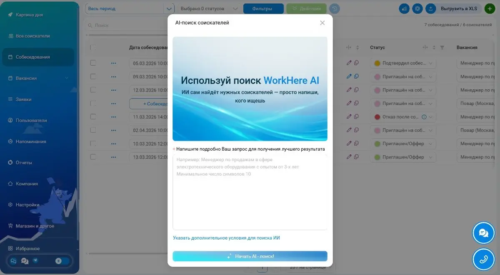Image resolution: width=500 pixels, height=275 pixels.
Task: Click the statistics bar-chart icon in top toolbar
Action: (x=404, y=8)
